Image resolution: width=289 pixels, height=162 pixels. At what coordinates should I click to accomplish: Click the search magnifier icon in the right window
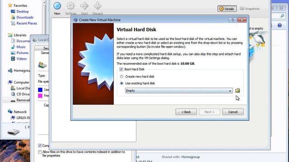[282, 16]
